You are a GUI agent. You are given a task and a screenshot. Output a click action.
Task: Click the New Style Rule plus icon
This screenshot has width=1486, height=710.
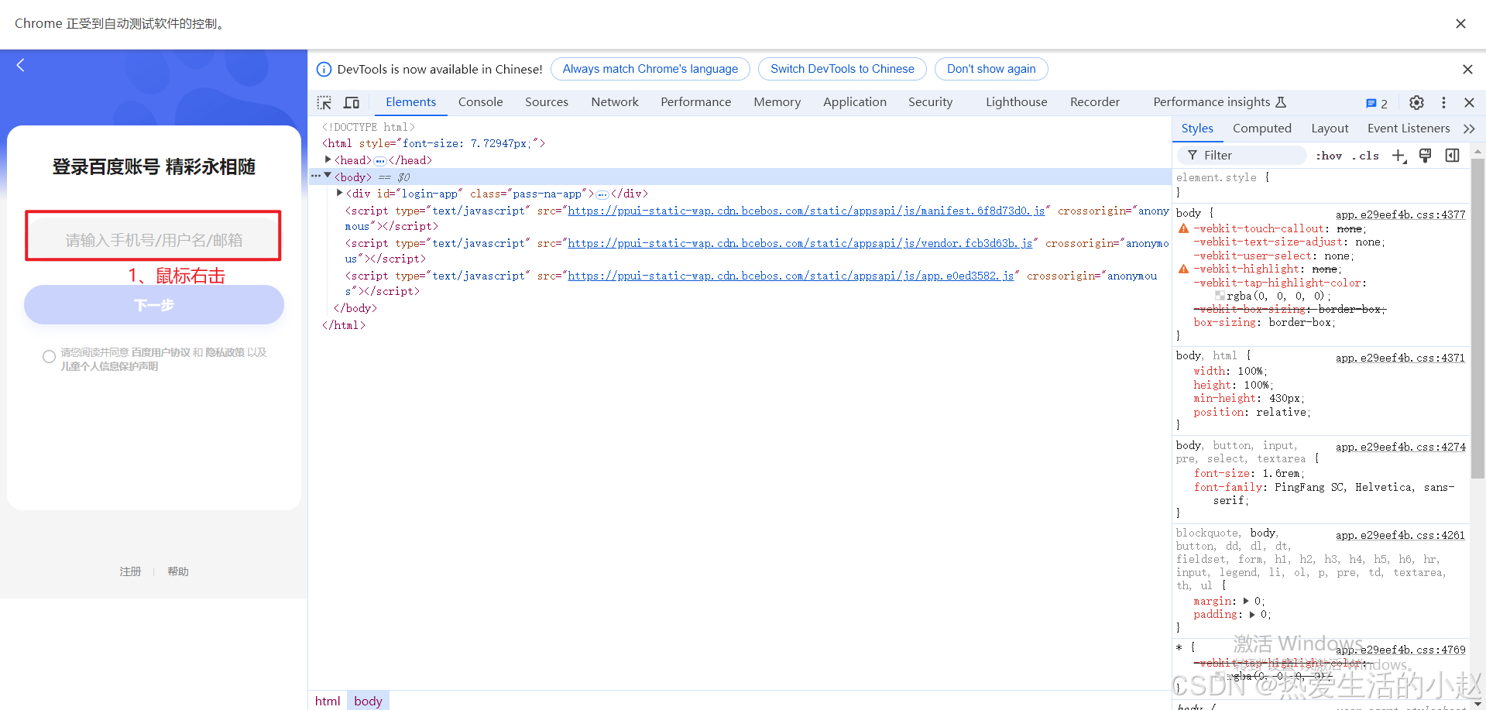(x=1398, y=156)
